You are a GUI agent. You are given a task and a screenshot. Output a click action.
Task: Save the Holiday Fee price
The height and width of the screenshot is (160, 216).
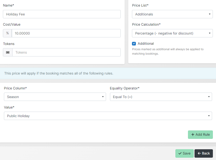tap(184, 153)
